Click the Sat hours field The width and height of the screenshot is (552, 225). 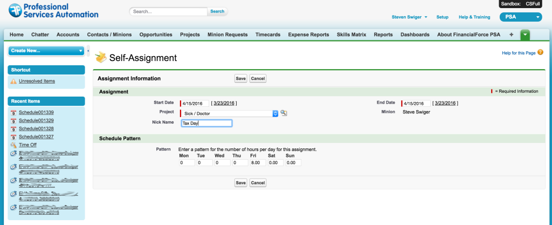click(276, 162)
